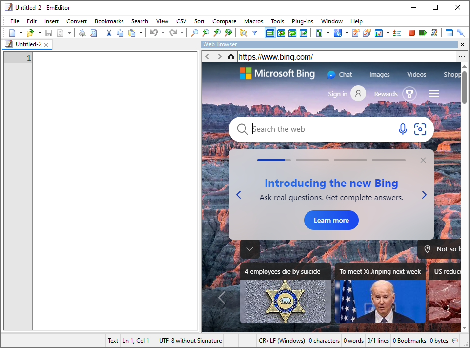Toggle the window layout icon beside the pushpin
470x348 pixels.
(x=449, y=33)
